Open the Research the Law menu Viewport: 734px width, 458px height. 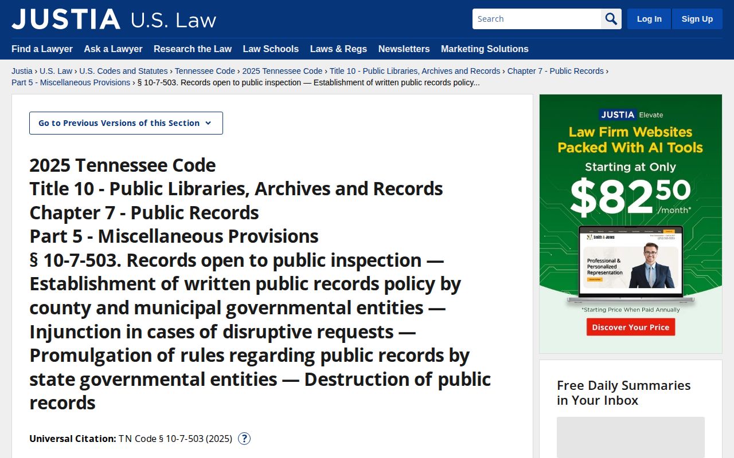click(x=193, y=49)
